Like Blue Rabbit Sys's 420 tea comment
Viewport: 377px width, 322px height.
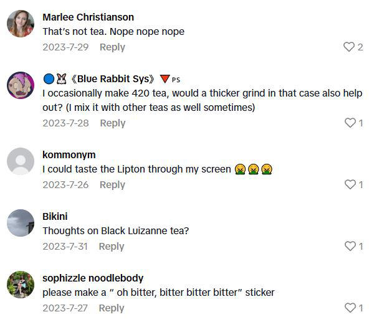click(x=350, y=123)
